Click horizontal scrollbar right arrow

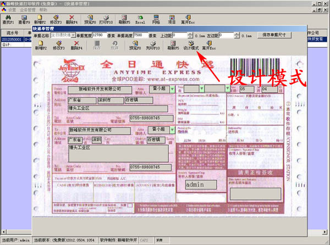click(x=325, y=232)
